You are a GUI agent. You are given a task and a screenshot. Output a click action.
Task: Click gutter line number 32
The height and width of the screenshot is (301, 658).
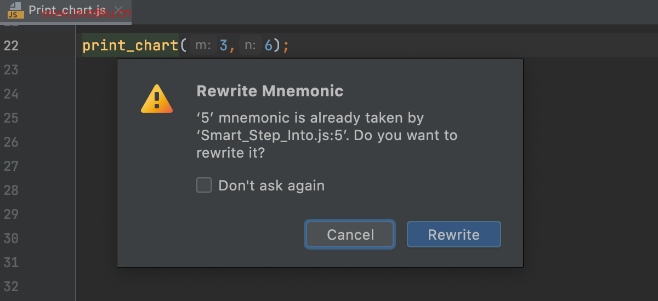pyautogui.click(x=11, y=287)
